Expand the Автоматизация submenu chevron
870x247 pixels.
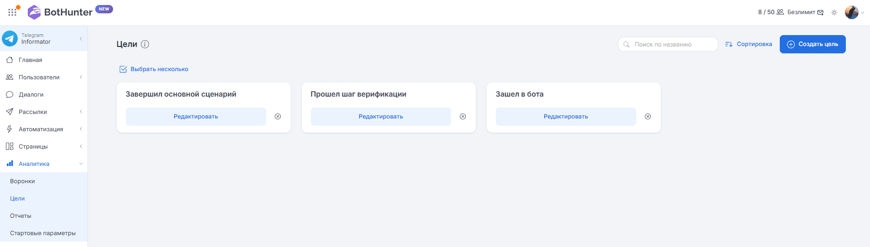(x=81, y=129)
